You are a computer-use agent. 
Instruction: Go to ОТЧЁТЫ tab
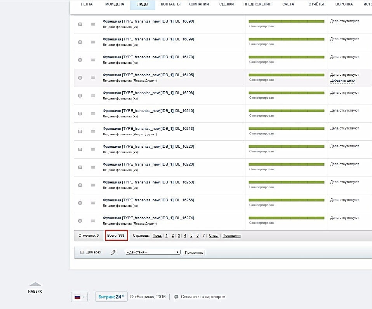(316, 4)
